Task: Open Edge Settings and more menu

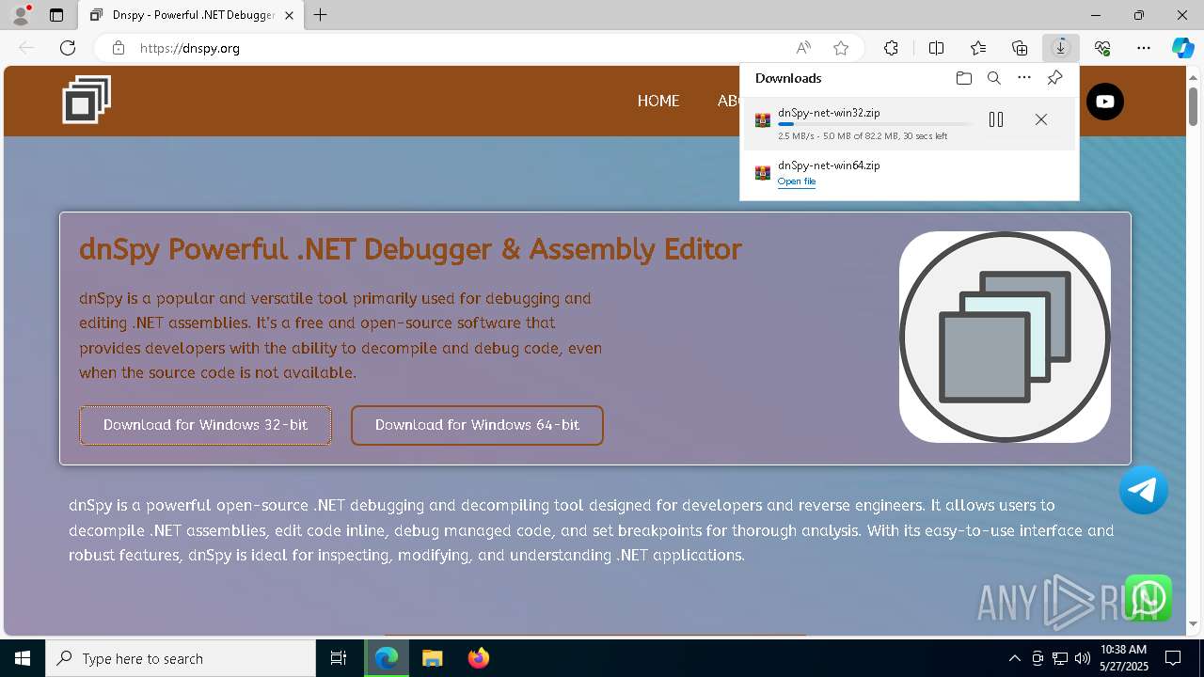Action: click(x=1144, y=48)
